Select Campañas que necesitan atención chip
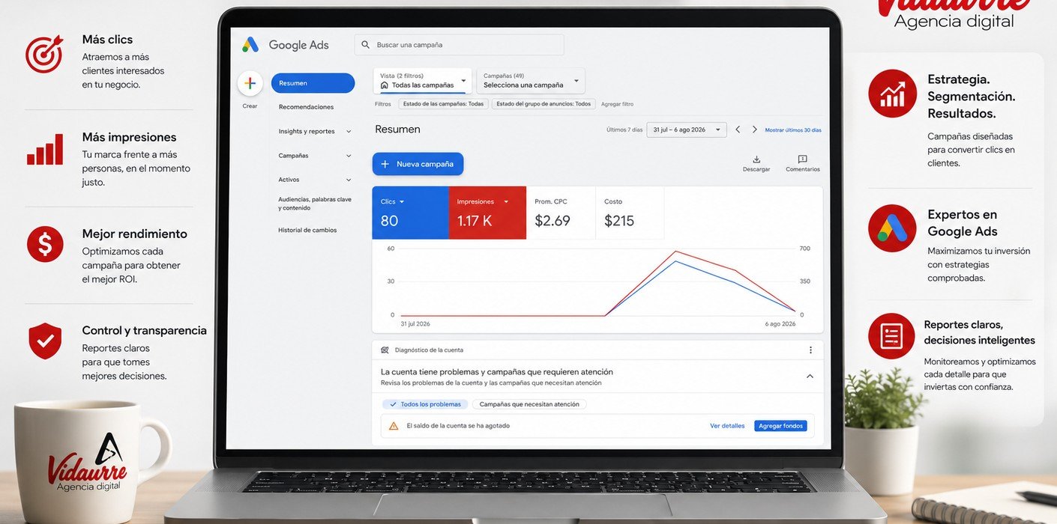Screen dimensions: 1057x524 click(x=529, y=404)
